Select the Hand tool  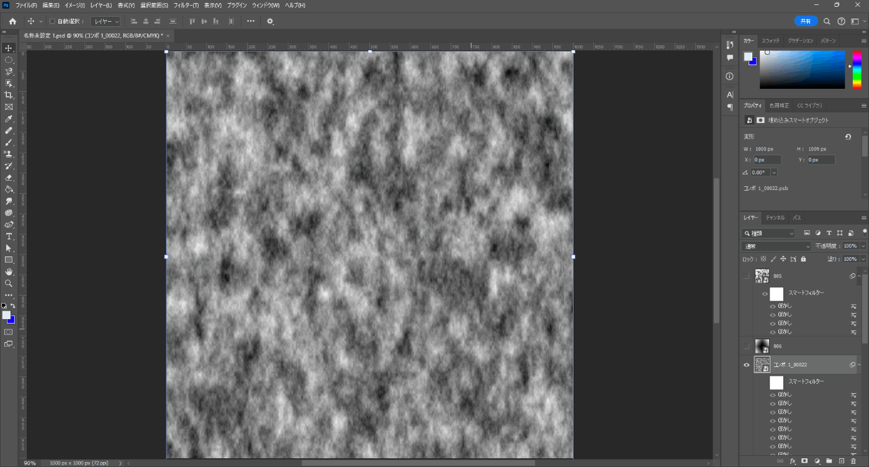coord(9,271)
